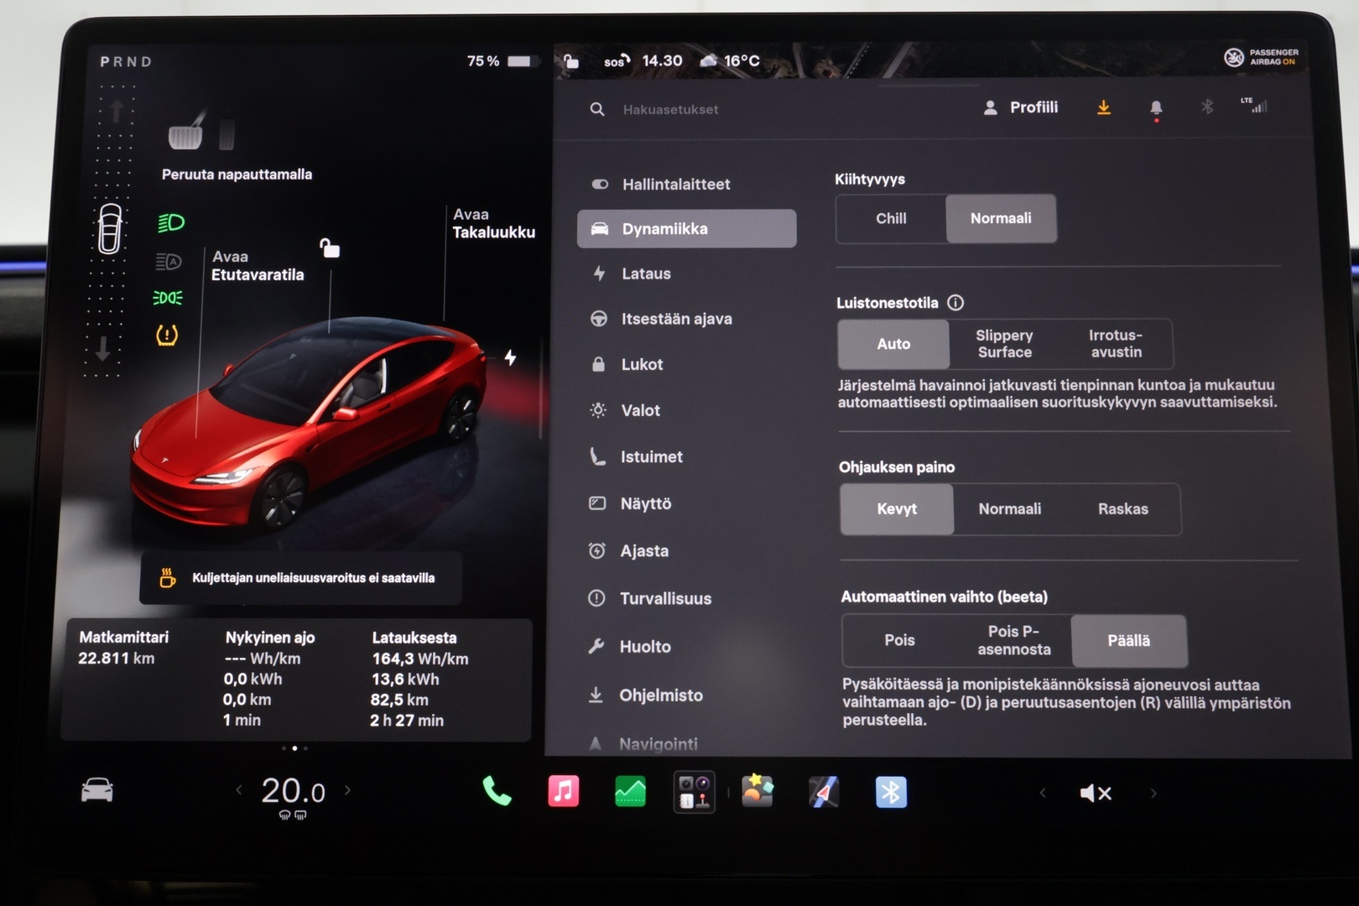Increase cabin temperature with right arrow
This screenshot has height=906, width=1359.
(x=347, y=789)
